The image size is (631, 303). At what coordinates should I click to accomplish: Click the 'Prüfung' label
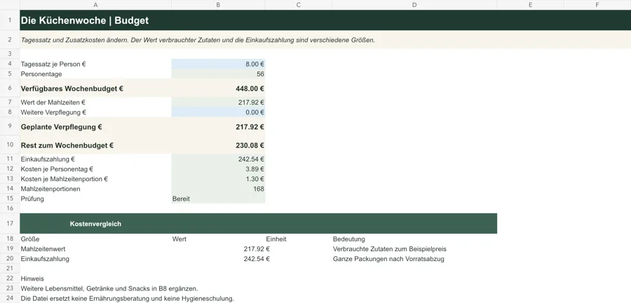[x=32, y=199]
